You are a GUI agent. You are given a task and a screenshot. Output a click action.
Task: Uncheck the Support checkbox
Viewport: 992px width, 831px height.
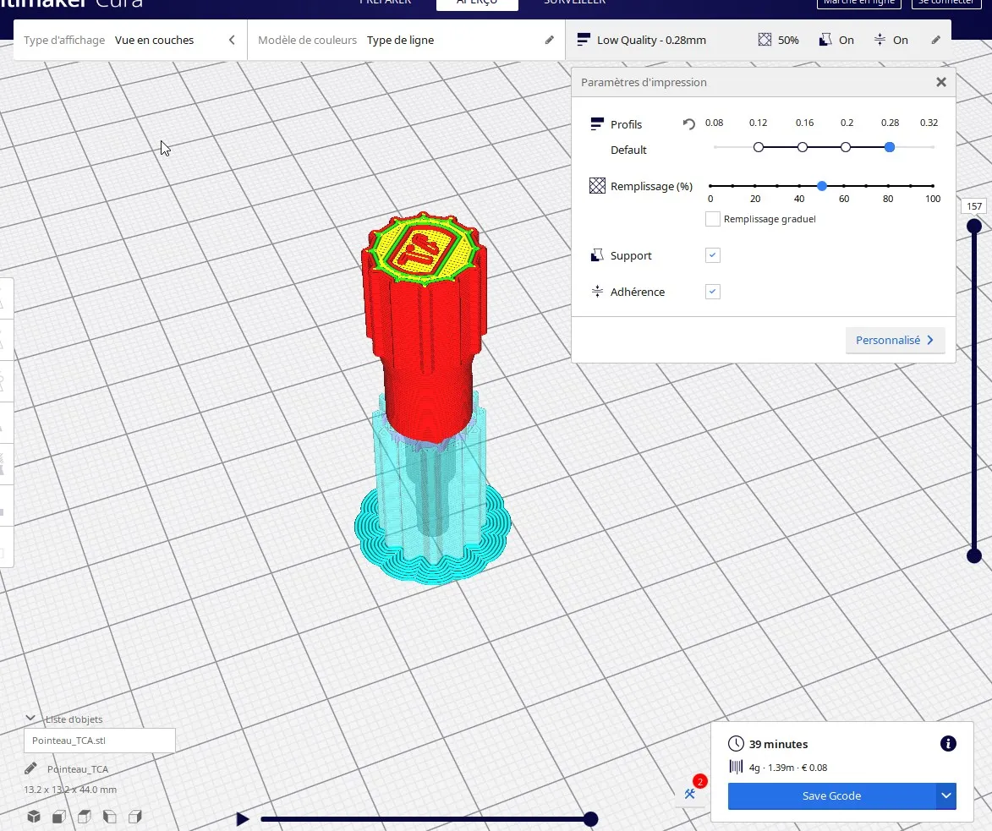[x=713, y=255]
